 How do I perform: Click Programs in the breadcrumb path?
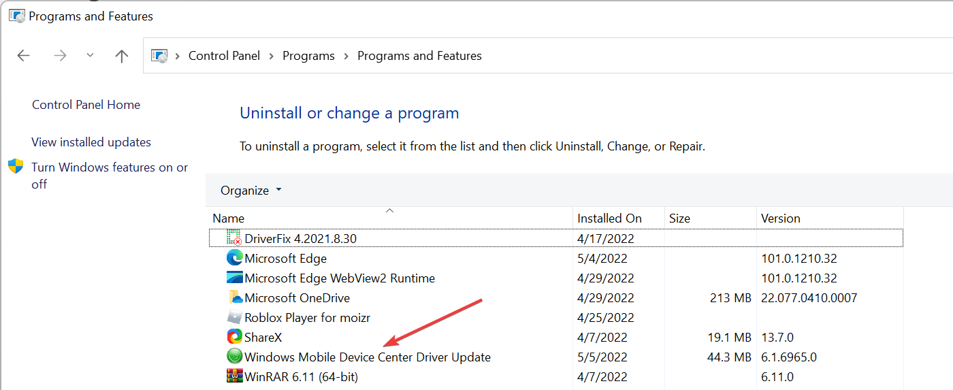(x=308, y=56)
